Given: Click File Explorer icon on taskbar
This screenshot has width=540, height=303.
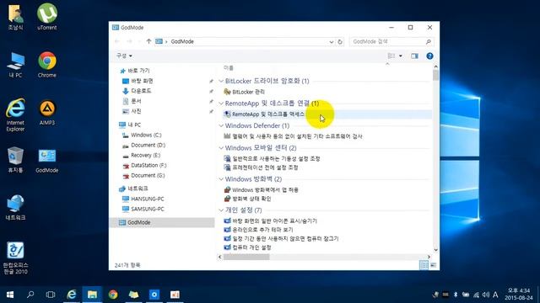Looking at the screenshot, I should 92,295.
